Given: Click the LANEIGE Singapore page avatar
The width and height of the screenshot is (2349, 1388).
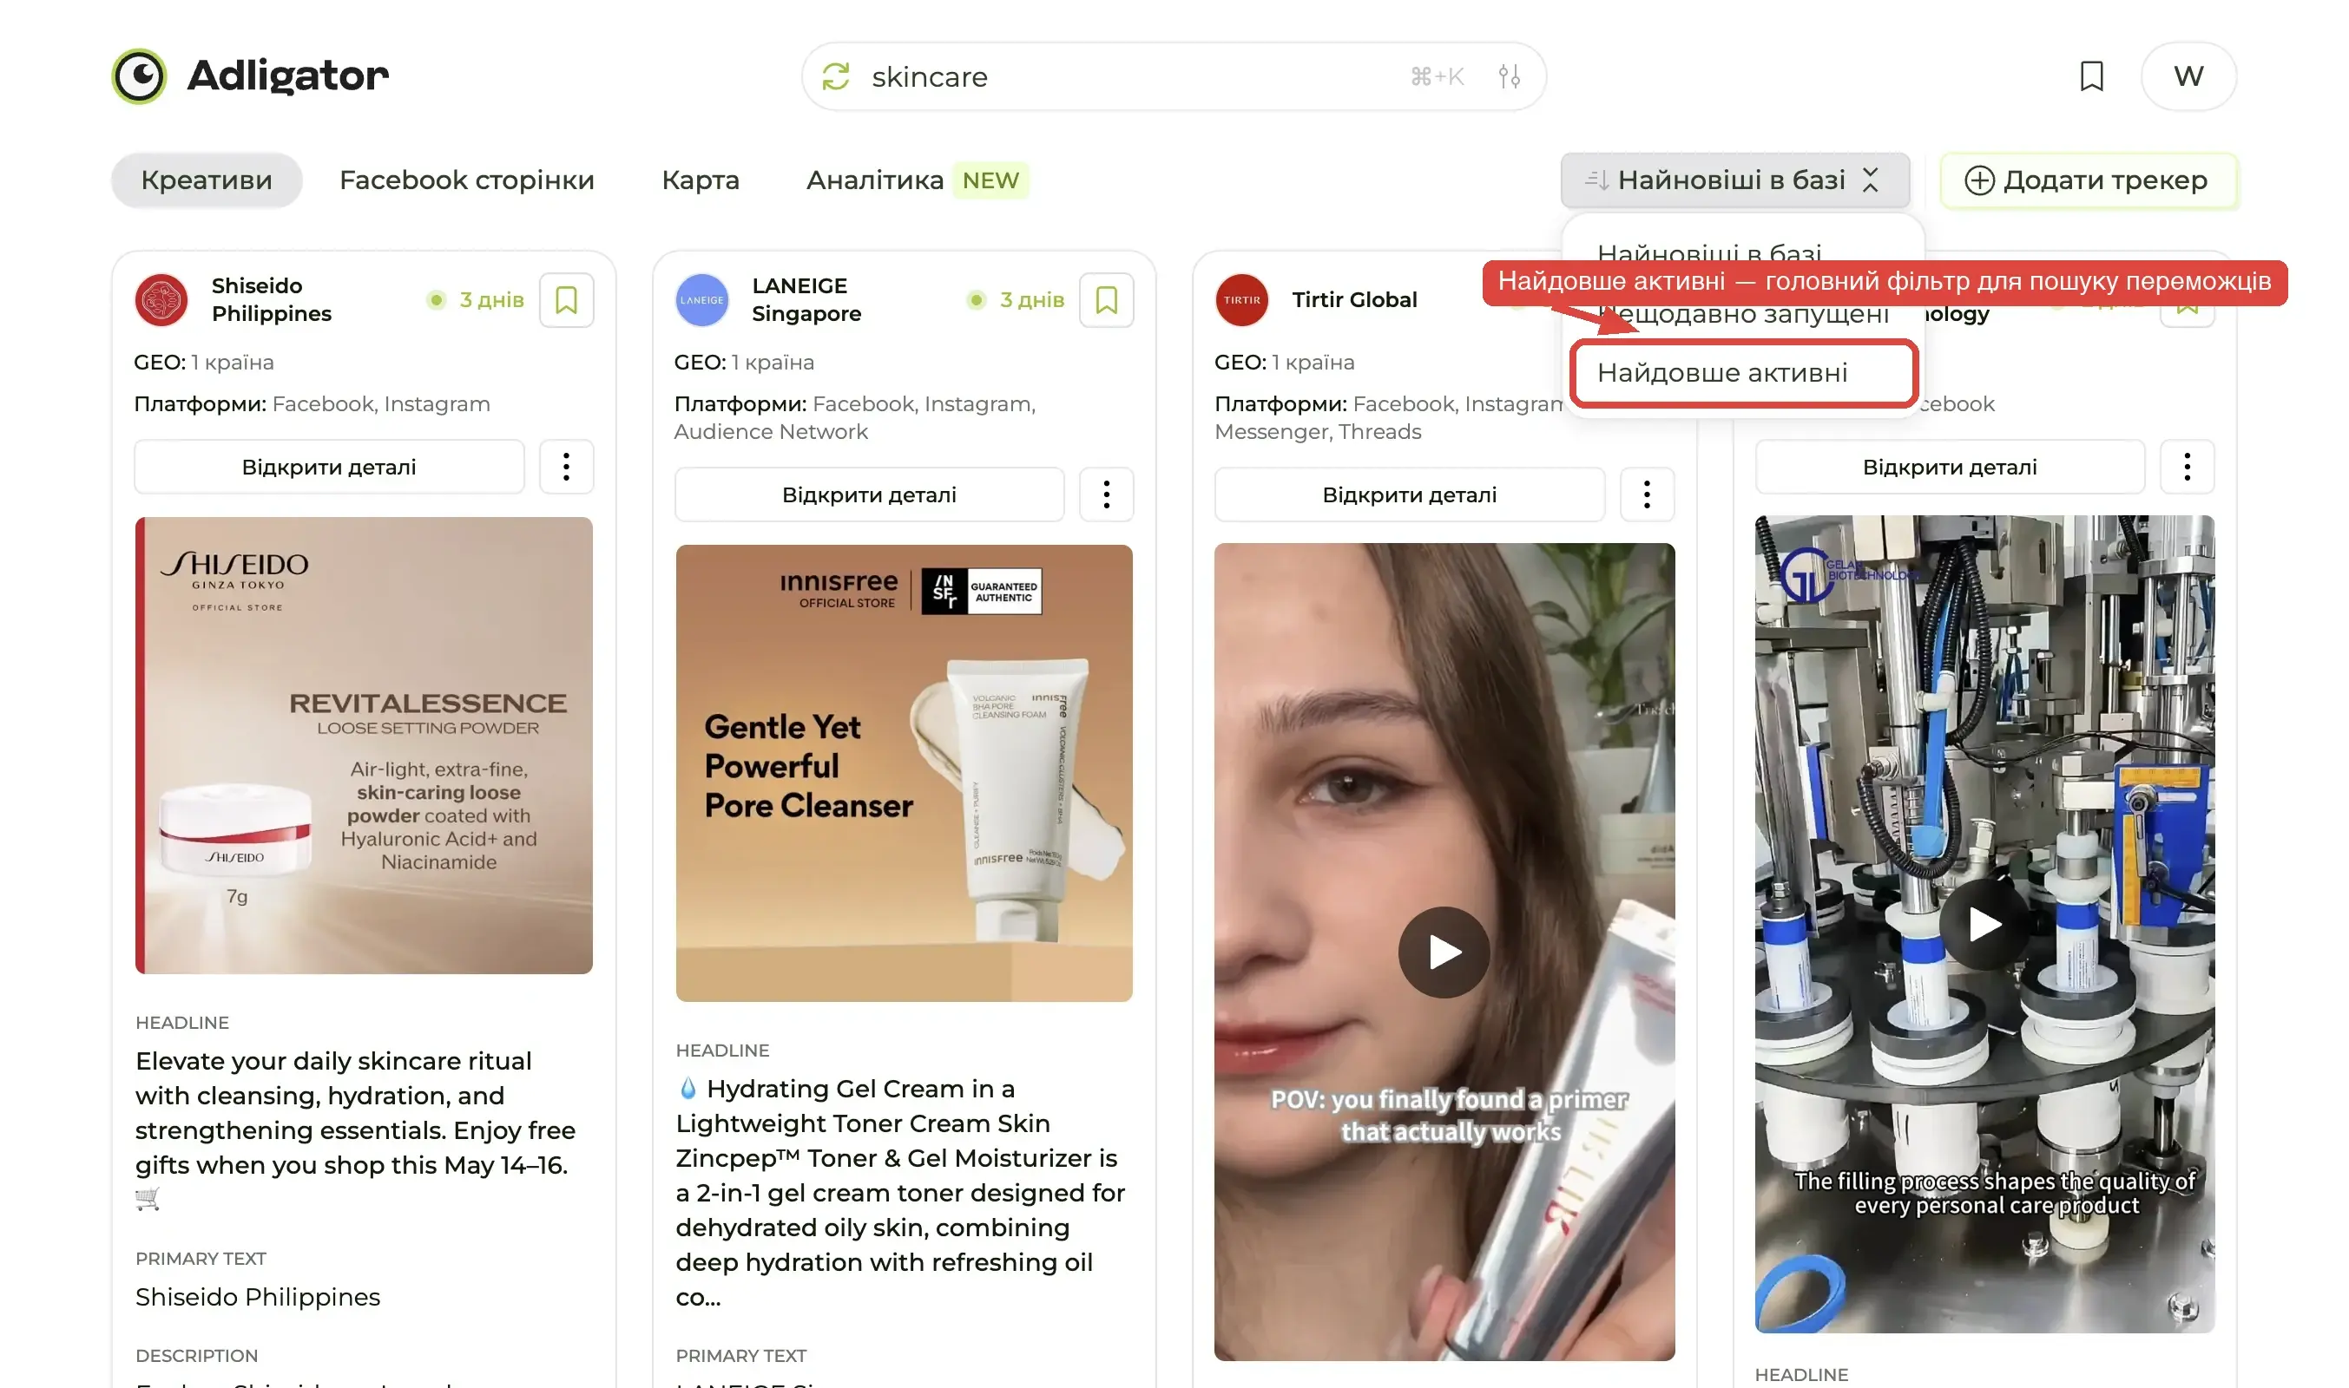Looking at the screenshot, I should click(x=702, y=300).
